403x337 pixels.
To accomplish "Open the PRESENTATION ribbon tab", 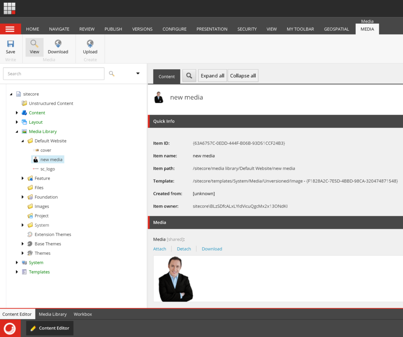I will tap(212, 29).
